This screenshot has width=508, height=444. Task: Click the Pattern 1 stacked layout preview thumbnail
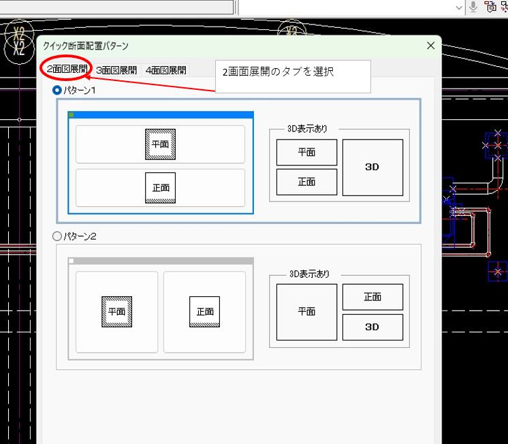[161, 163]
